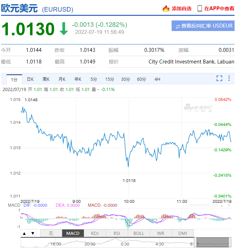
Task: Open the three-dot chart options menu
Action: (229, 78)
